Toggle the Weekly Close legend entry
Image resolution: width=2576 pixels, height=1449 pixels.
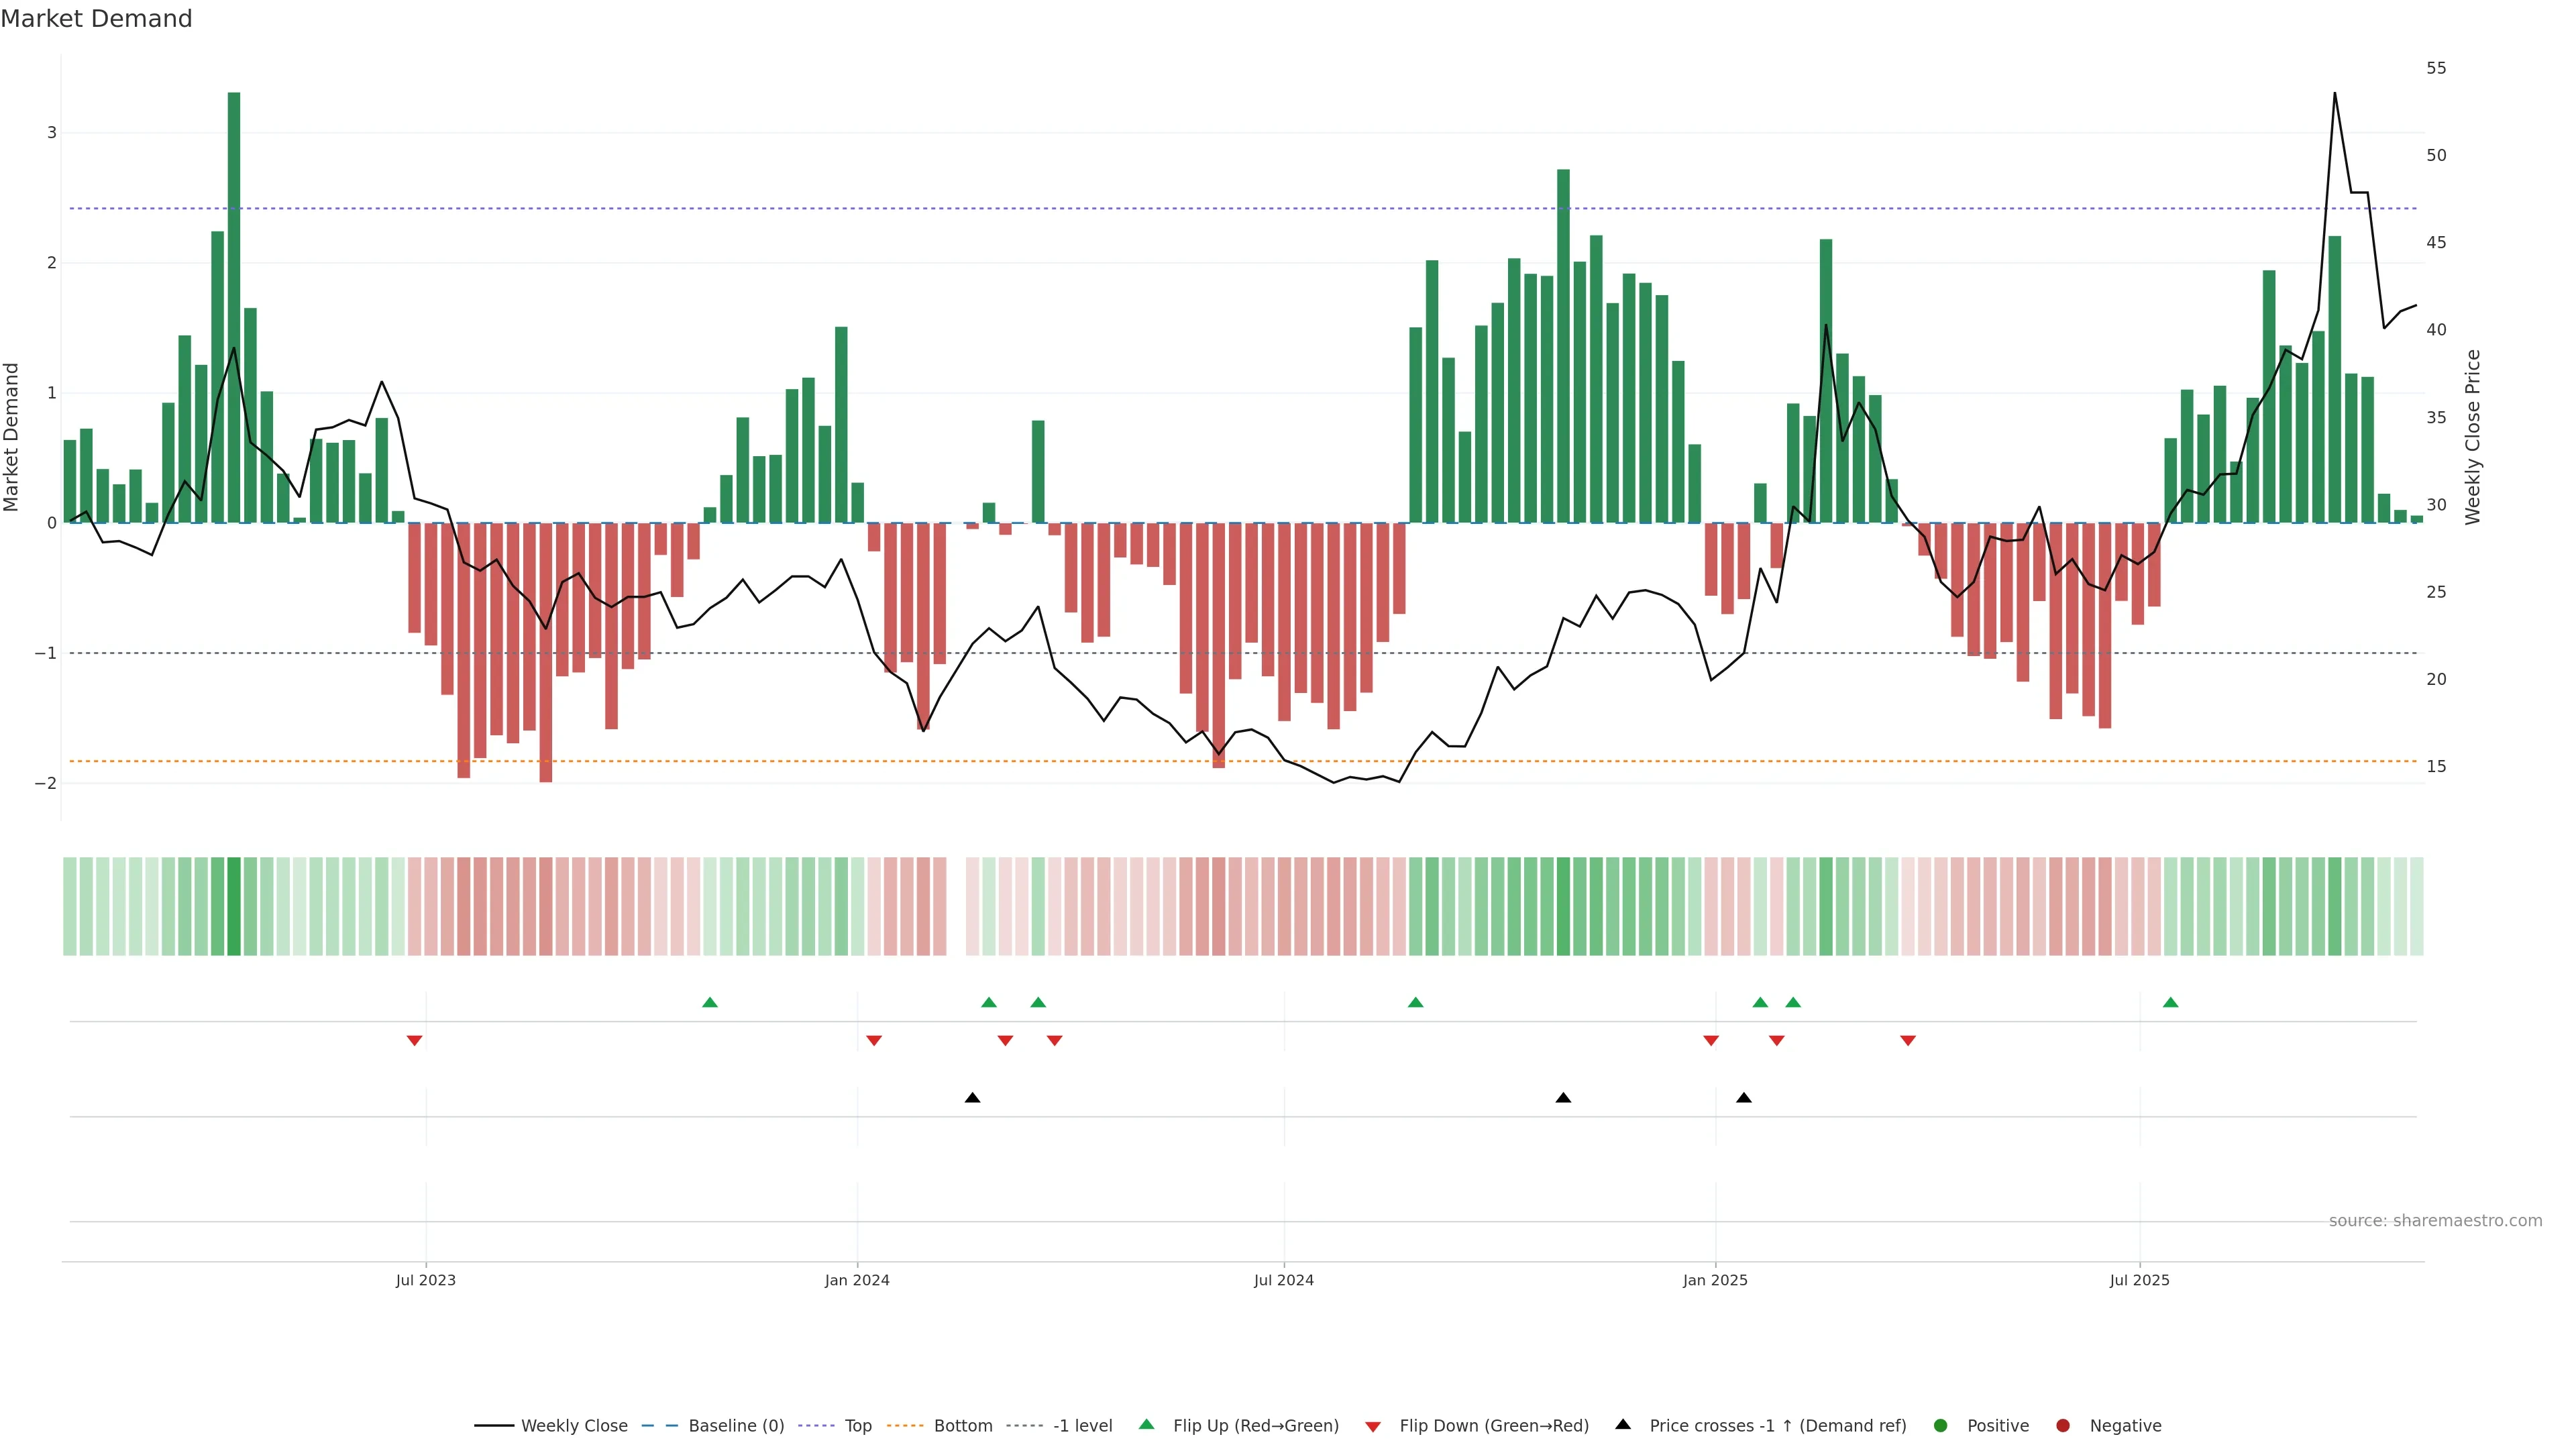(574, 1426)
